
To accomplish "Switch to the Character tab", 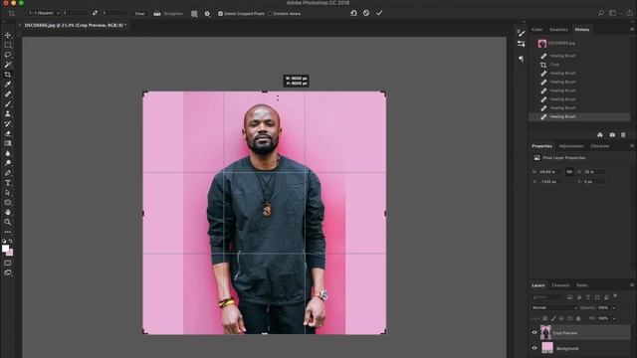I will click(x=600, y=146).
